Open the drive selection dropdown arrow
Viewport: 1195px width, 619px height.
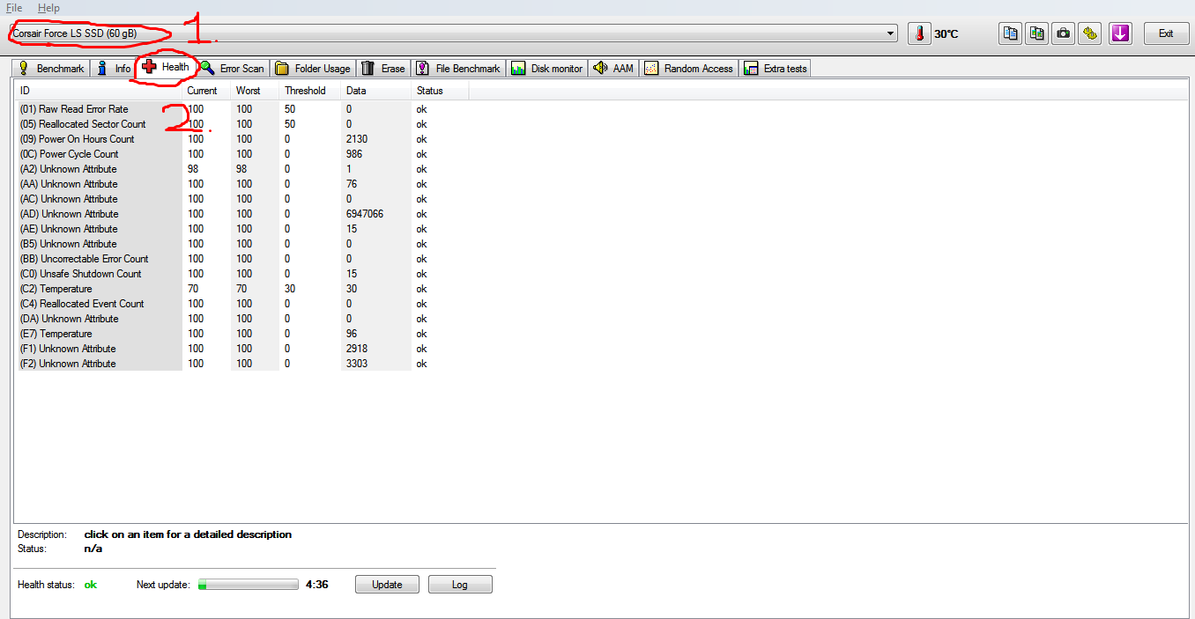pyautogui.click(x=892, y=33)
